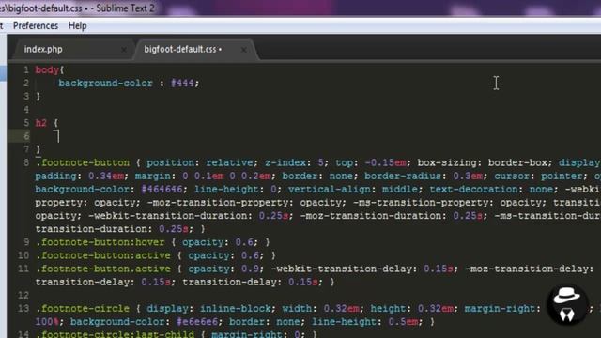Click the body selector on line 1
This screenshot has height=338, width=601.
coord(47,70)
